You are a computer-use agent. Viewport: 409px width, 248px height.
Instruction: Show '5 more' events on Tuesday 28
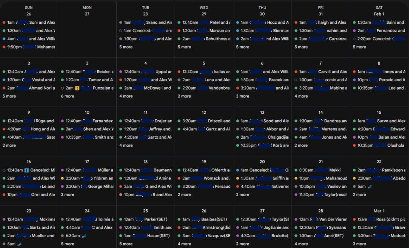126,47
